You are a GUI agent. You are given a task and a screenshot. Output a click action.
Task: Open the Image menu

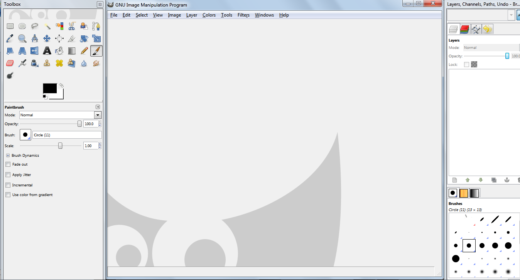point(174,15)
